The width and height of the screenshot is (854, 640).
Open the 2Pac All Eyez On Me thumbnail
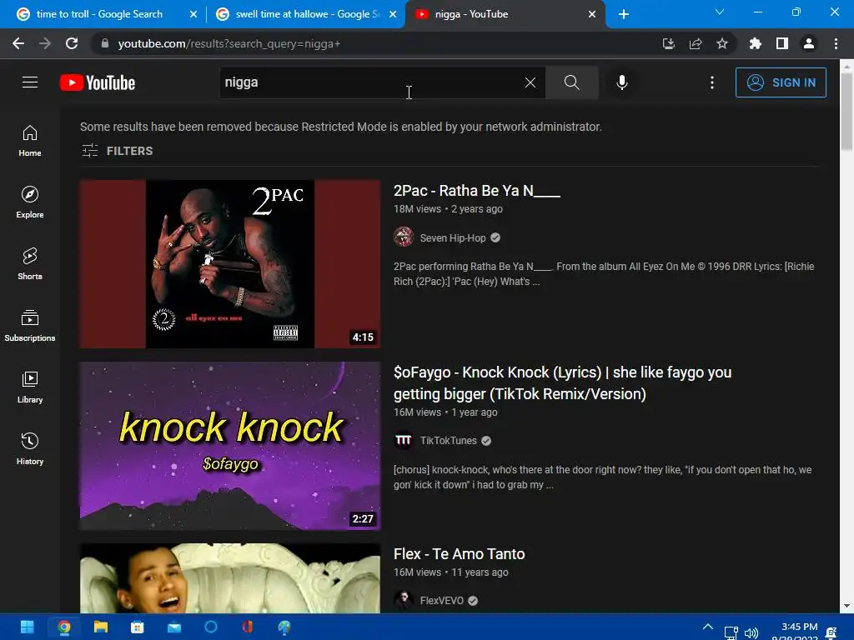[230, 264]
